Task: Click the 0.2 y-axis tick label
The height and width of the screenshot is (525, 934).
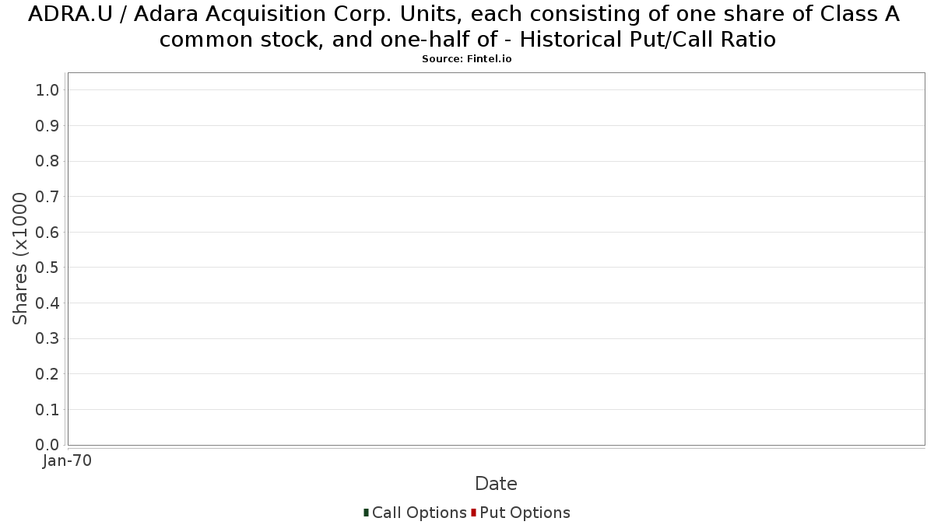Action: pos(47,374)
